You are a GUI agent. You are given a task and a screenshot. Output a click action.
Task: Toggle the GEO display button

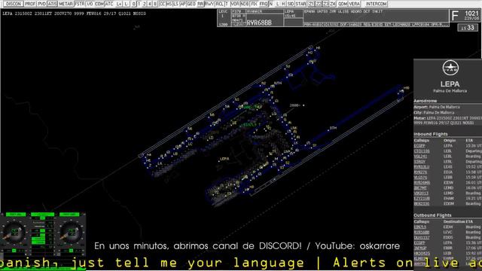pos(191,4)
